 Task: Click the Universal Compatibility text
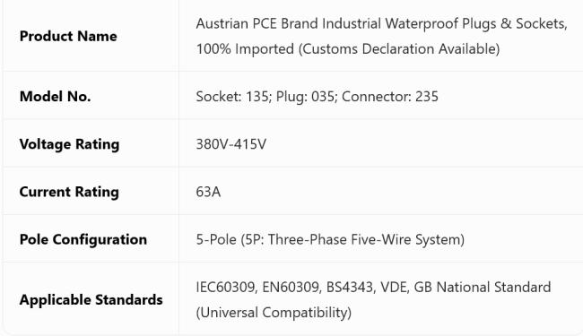[x=274, y=312]
